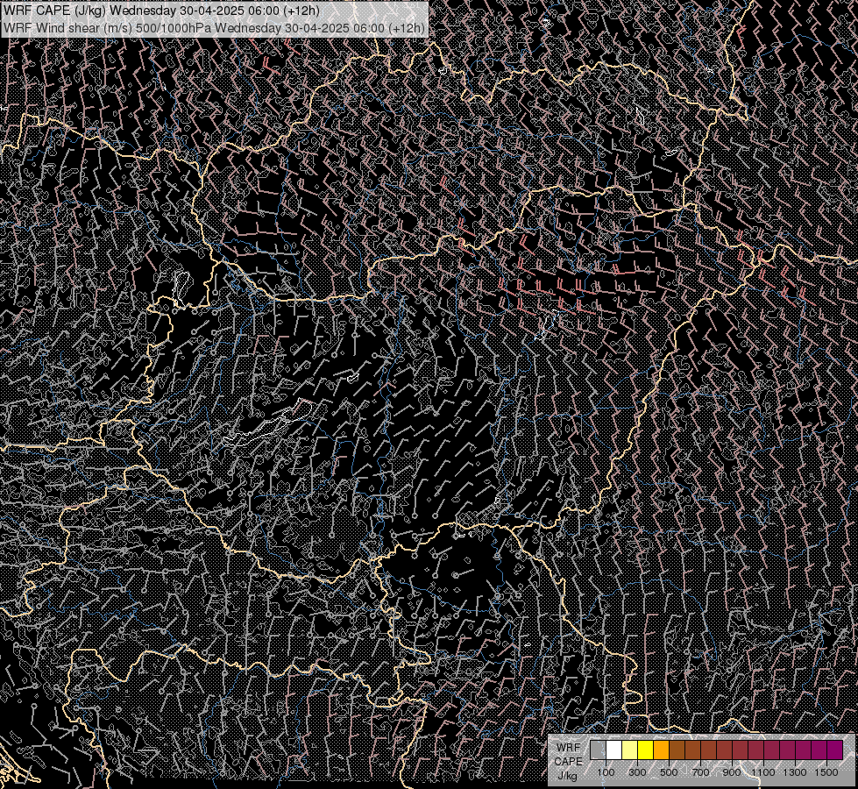858x789 pixels.
Task: Click the legend word CAPE
Action: (569, 762)
